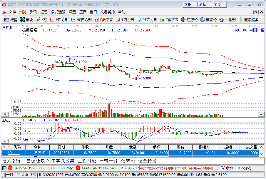This screenshot has height=179, width=266.
Task: Select the 自选板块 tab
Action: click(x=38, y=161)
